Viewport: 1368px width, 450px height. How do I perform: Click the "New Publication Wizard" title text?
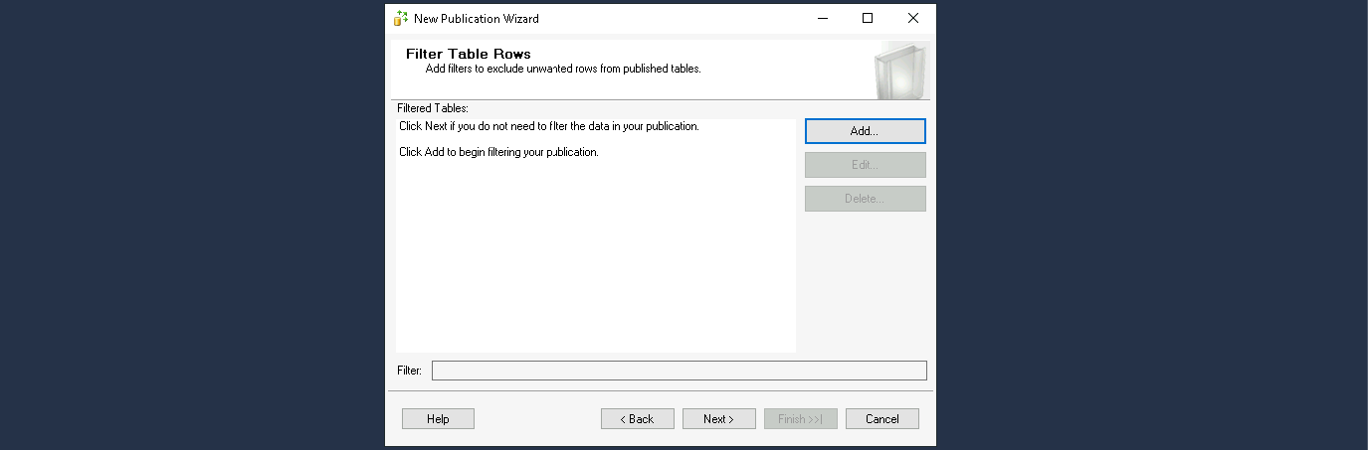pos(477,19)
